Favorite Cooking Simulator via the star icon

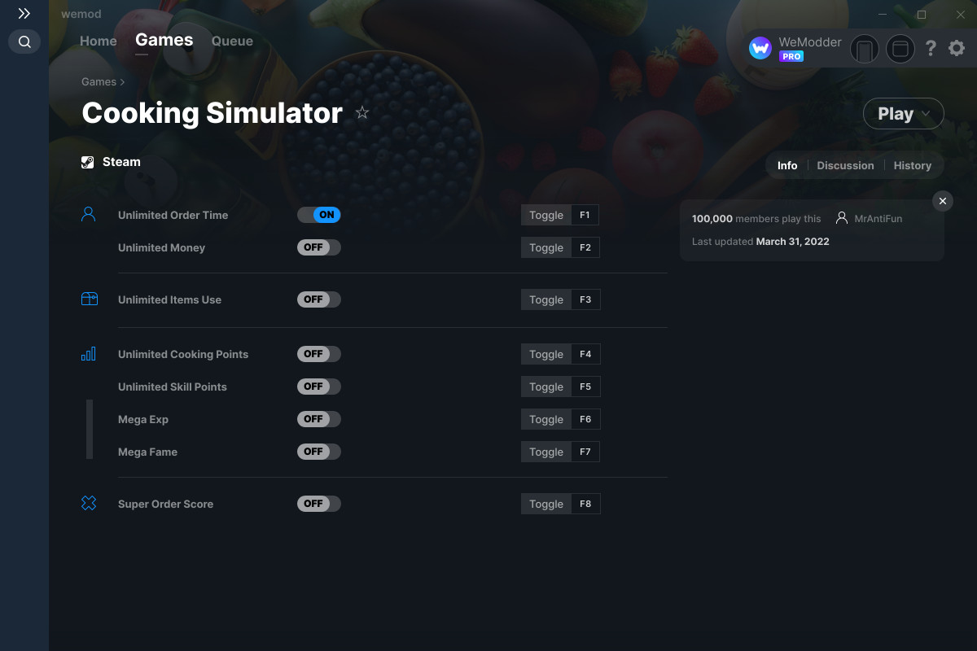[x=362, y=113]
